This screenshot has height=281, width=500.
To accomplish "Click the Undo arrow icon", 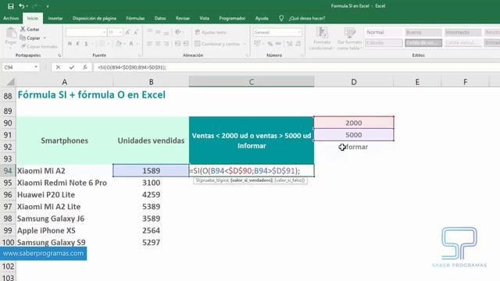I will 21,6.
